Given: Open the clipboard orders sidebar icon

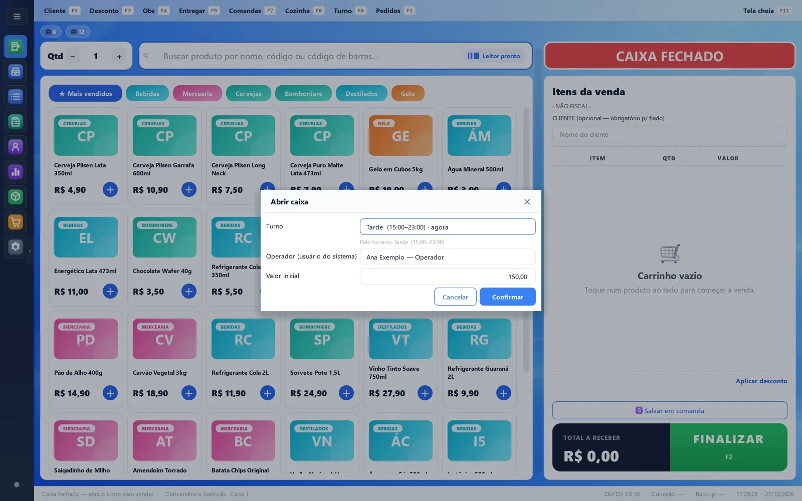Looking at the screenshot, I should (x=16, y=122).
